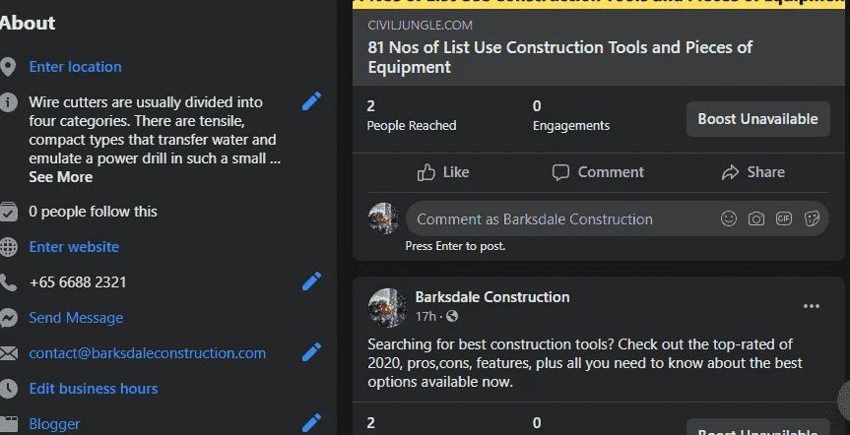The width and height of the screenshot is (850, 435).
Task: Click the 17h post timestamp
Action: click(425, 316)
